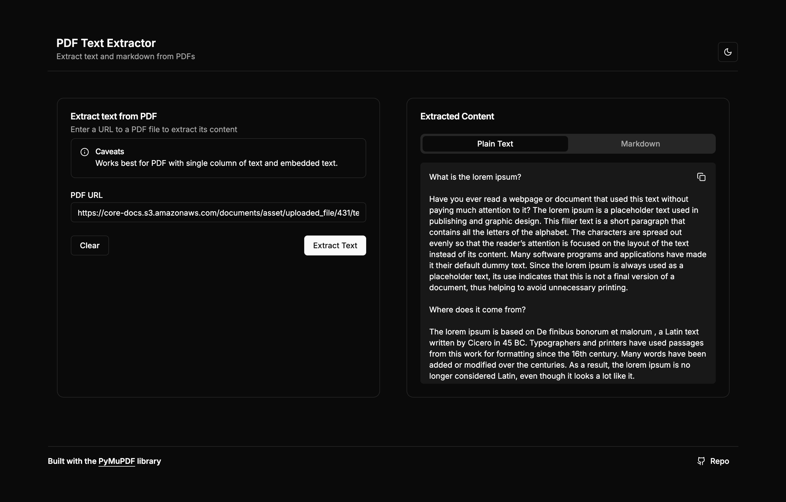Switch to the Markdown tab

pyautogui.click(x=640, y=143)
